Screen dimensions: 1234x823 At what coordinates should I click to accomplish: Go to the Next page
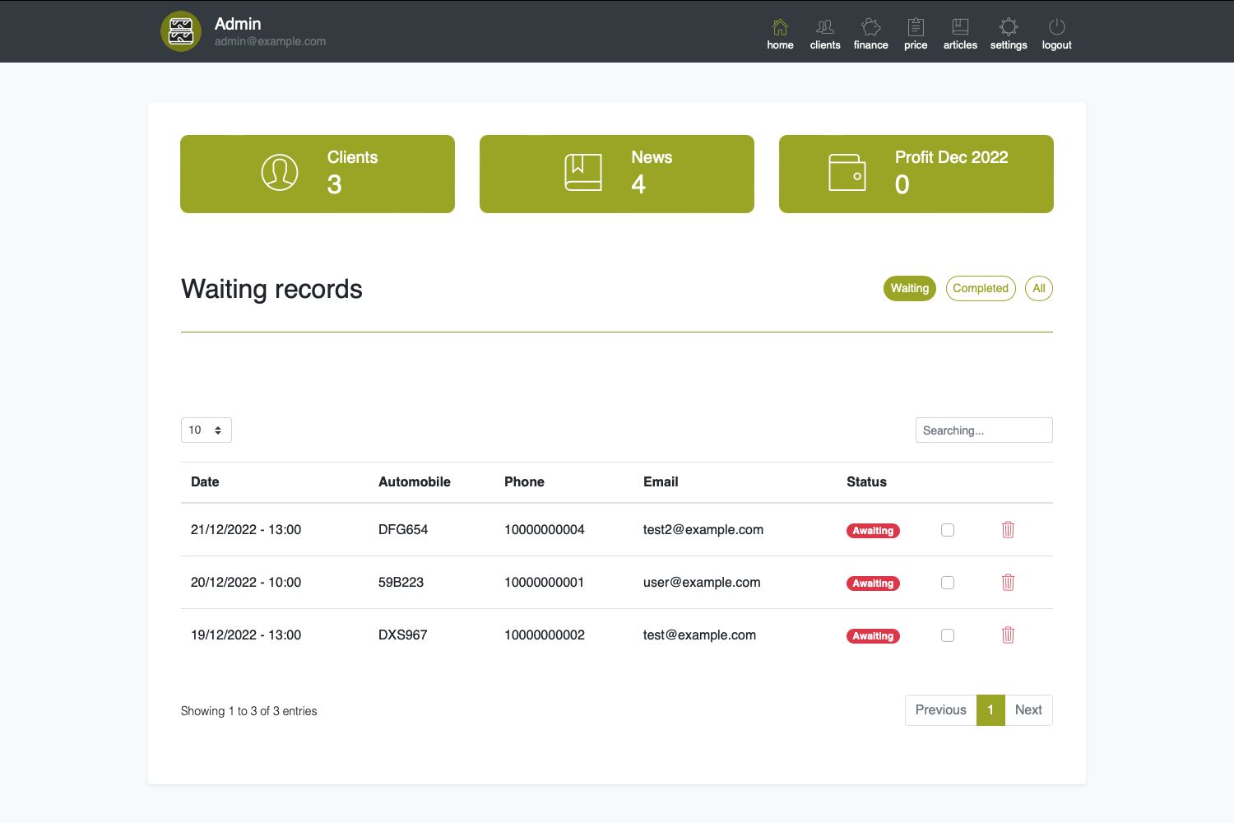point(1028,710)
